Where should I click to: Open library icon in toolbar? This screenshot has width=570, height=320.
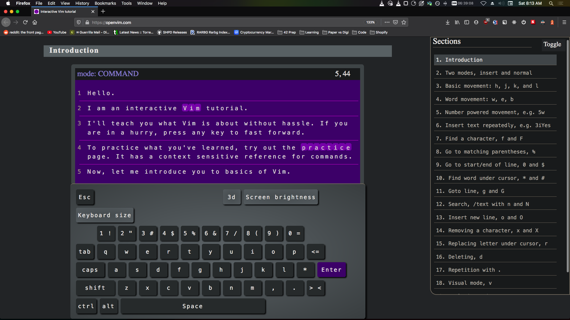point(457,22)
